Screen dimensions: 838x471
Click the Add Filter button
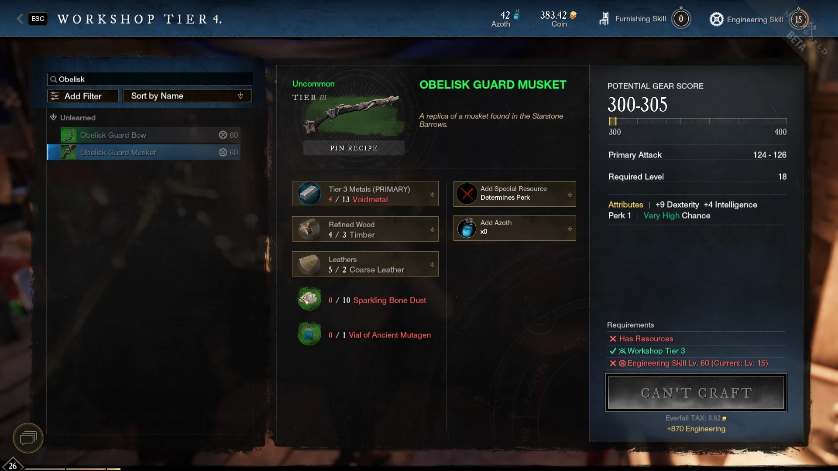click(83, 96)
